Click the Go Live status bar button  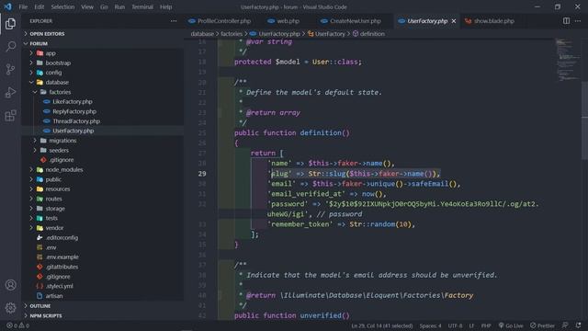click(x=511, y=325)
